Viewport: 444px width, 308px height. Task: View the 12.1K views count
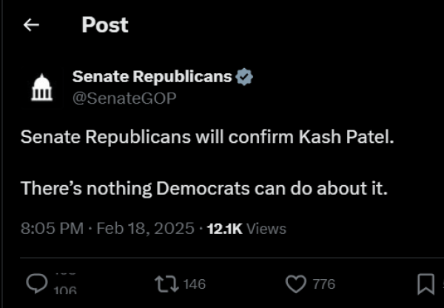coord(225,229)
